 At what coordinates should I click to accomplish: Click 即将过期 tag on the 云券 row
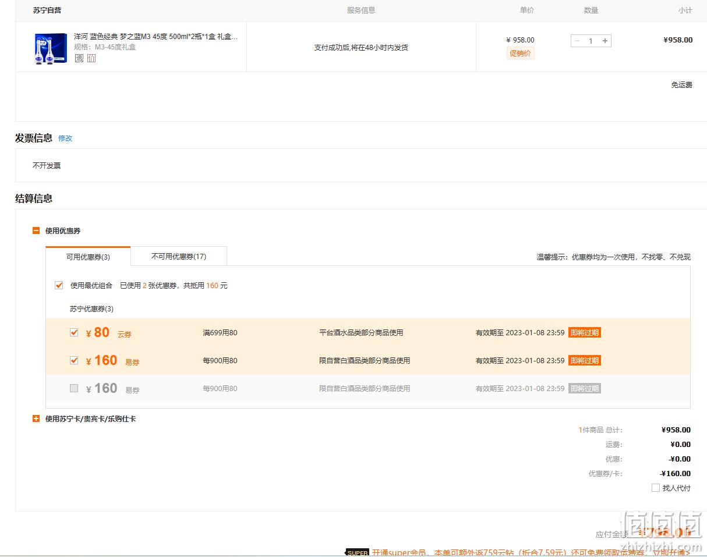(585, 333)
